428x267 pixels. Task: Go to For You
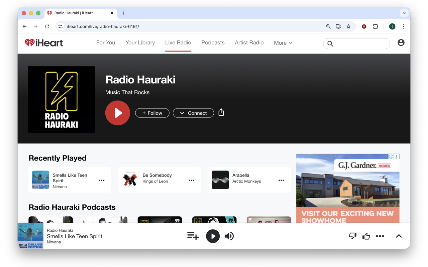(106, 43)
